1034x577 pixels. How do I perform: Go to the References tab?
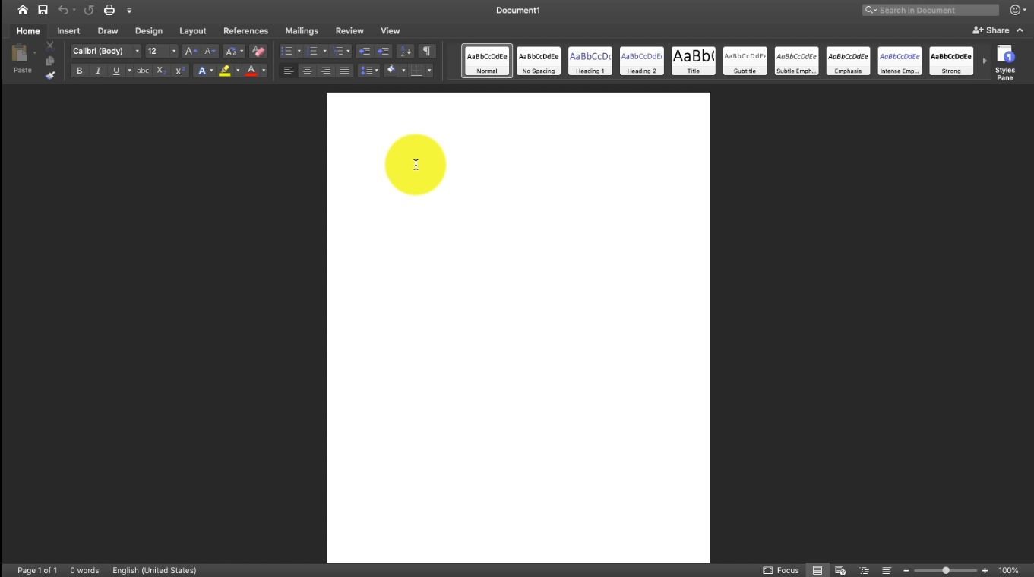click(245, 30)
